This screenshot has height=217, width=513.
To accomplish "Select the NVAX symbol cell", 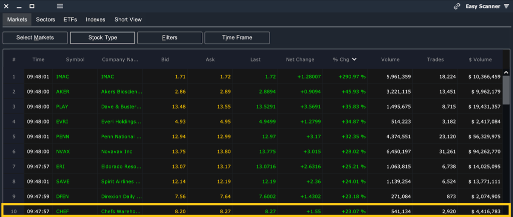I will tap(63, 151).
